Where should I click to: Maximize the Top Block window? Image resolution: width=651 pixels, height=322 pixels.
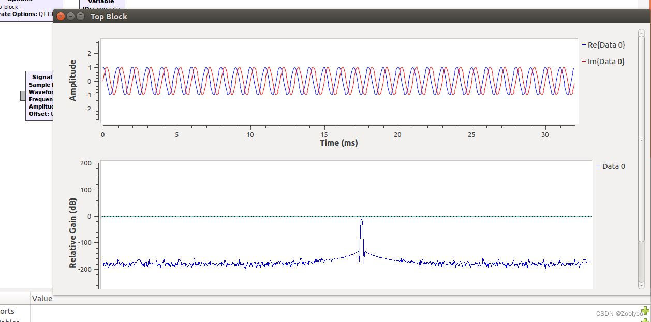click(80, 16)
